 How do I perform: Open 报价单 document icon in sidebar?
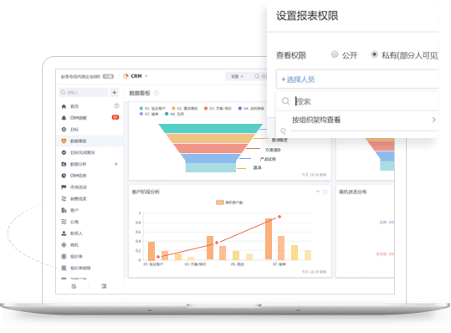64,256
